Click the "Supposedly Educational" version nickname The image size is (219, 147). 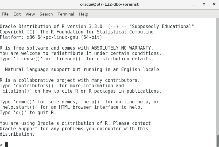click(162, 26)
